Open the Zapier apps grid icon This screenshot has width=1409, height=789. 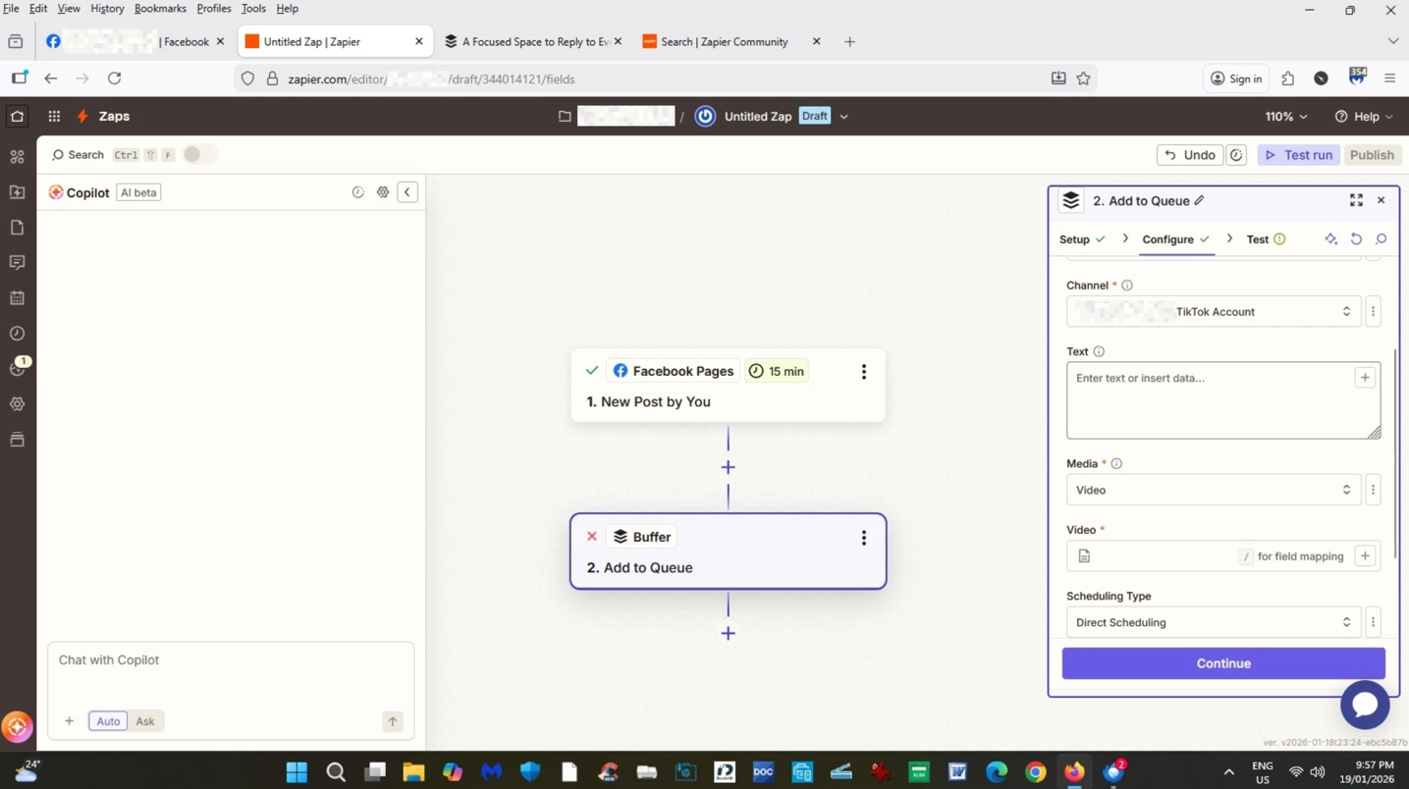click(x=54, y=116)
